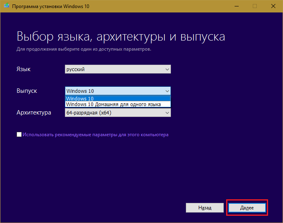Click the Программа установки Windows 10 window title

click(x=51, y=6)
